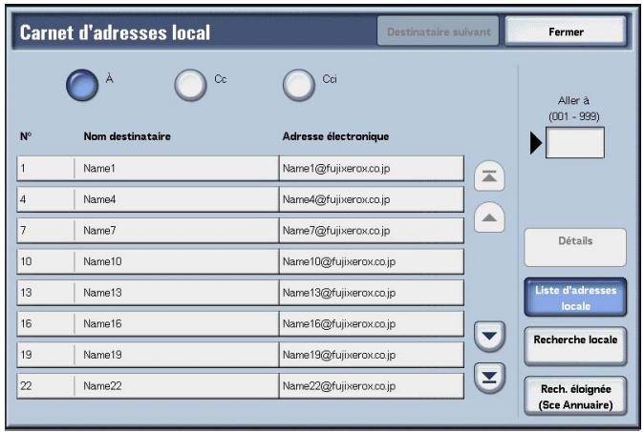Open Rech. éloignée (Sce Annuaire)

tap(574, 395)
